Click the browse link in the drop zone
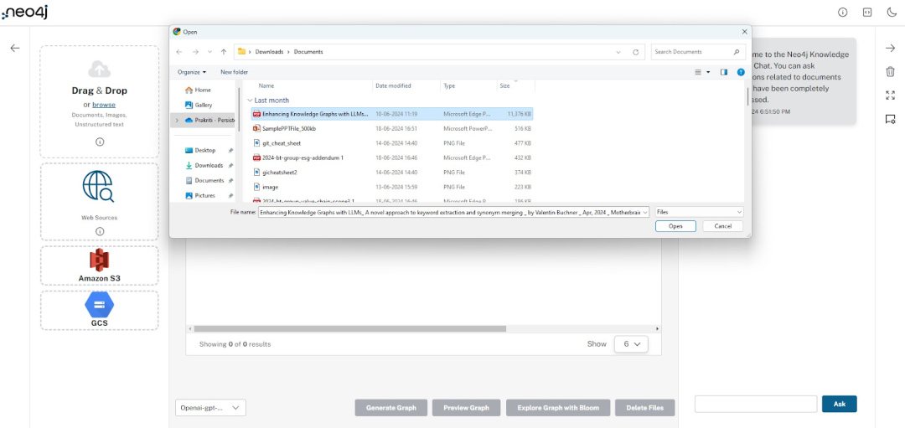 click(104, 105)
